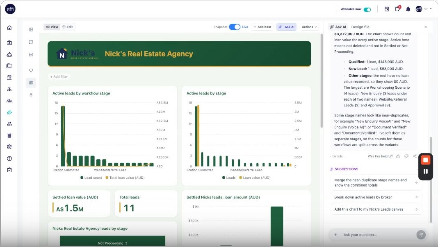438x247 pixels.
Task: Close the Ask AI panel
Action: click(426, 27)
